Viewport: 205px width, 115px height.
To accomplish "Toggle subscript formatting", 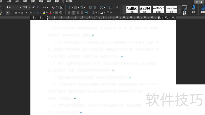I will [x=27, y=13].
